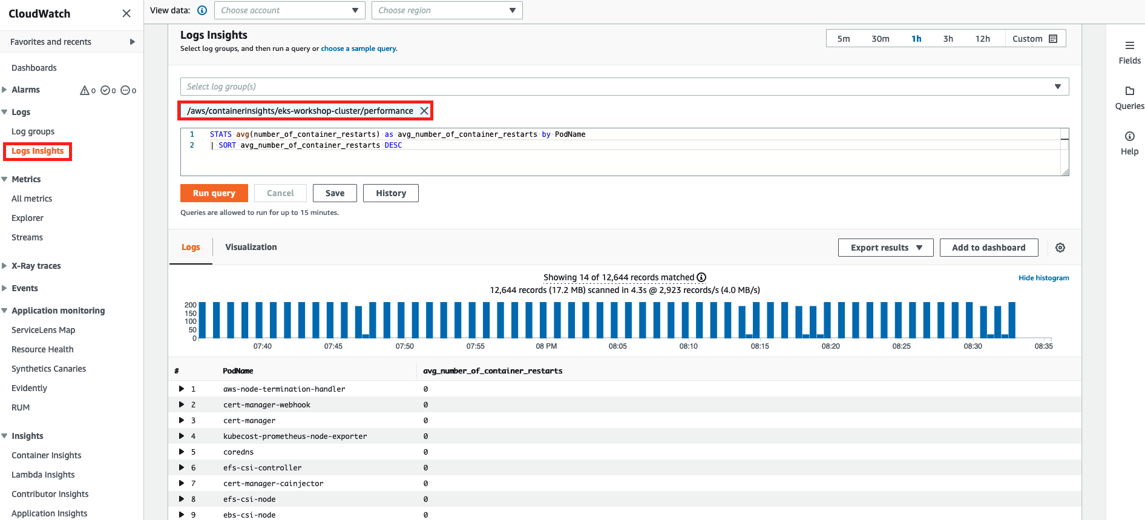
Task: Open the Choose account dropdown
Action: (289, 10)
